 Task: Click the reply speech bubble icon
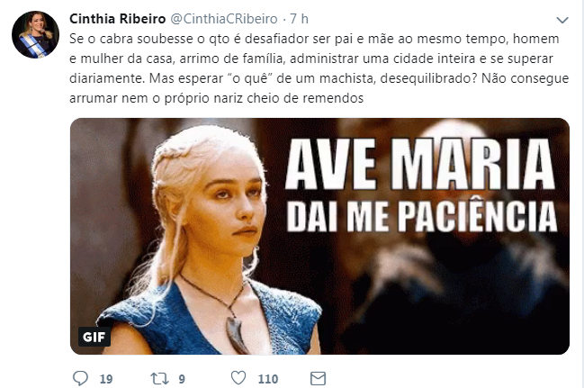pos(80,378)
